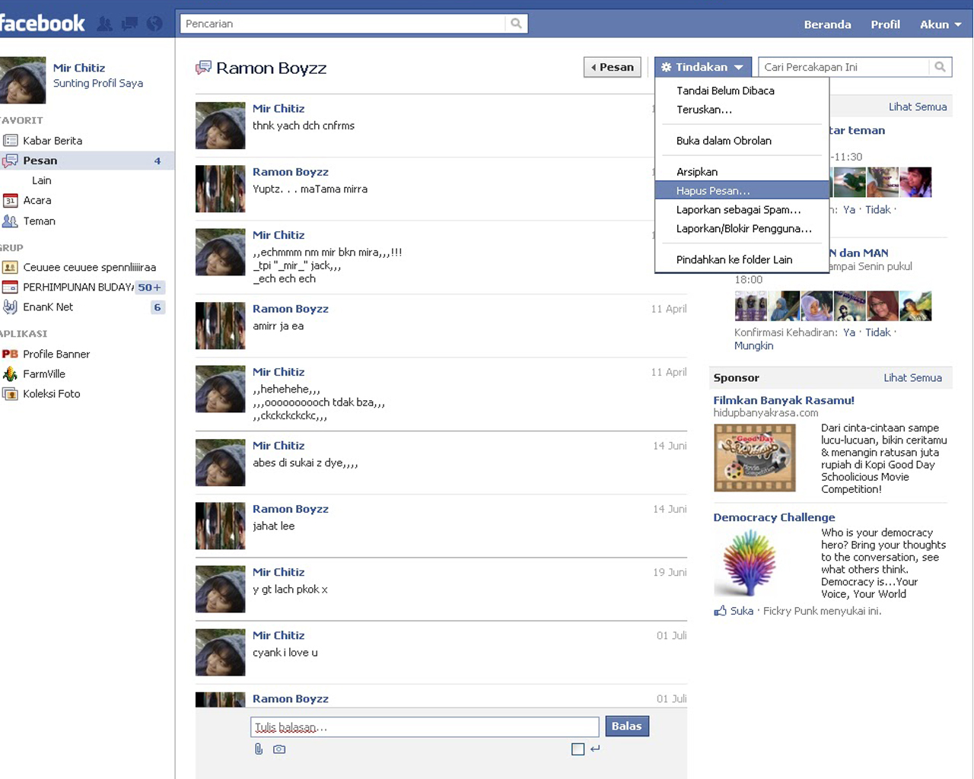Click the attach photo camera icon
Image resolution: width=974 pixels, height=779 pixels.
tap(279, 749)
